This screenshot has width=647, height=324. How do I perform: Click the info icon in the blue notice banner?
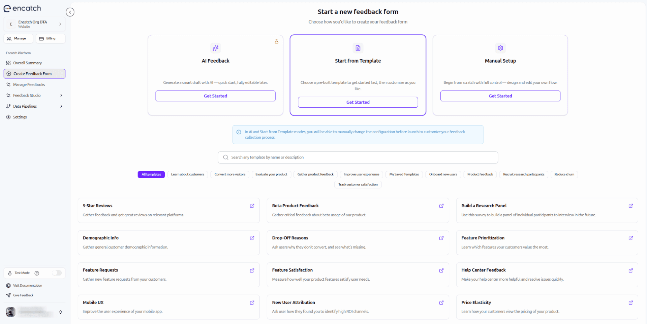click(239, 132)
